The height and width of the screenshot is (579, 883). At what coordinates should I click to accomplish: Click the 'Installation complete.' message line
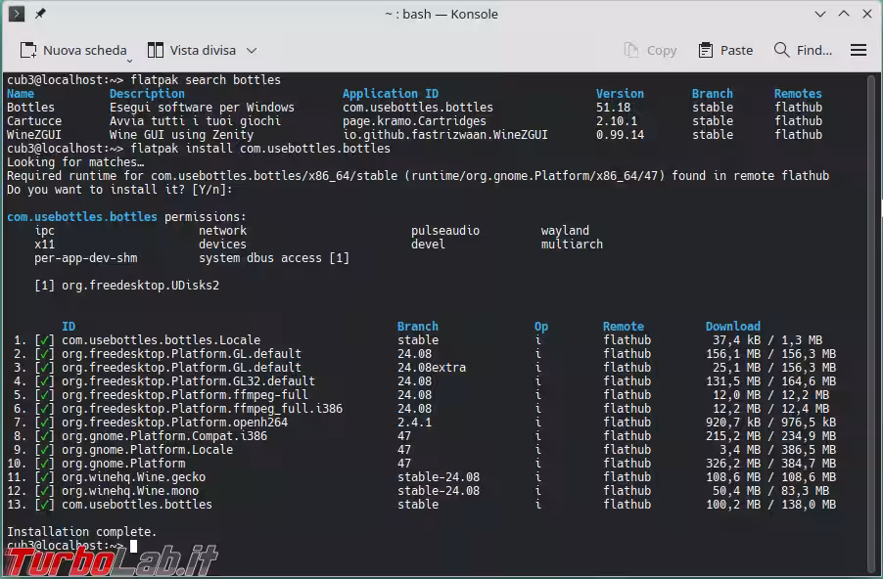[81, 532]
